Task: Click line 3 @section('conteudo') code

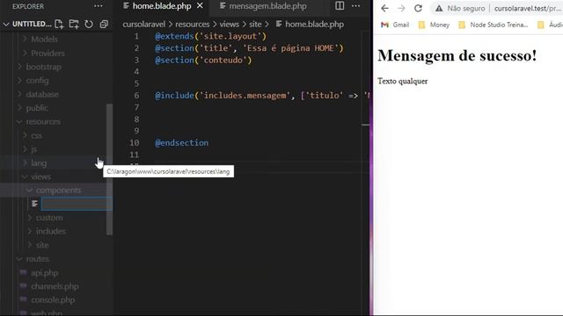Action: pos(203,60)
